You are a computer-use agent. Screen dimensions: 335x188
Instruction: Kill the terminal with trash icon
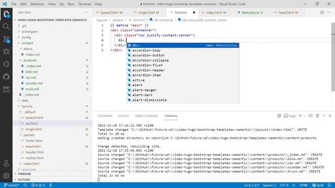[x=318, y=116]
